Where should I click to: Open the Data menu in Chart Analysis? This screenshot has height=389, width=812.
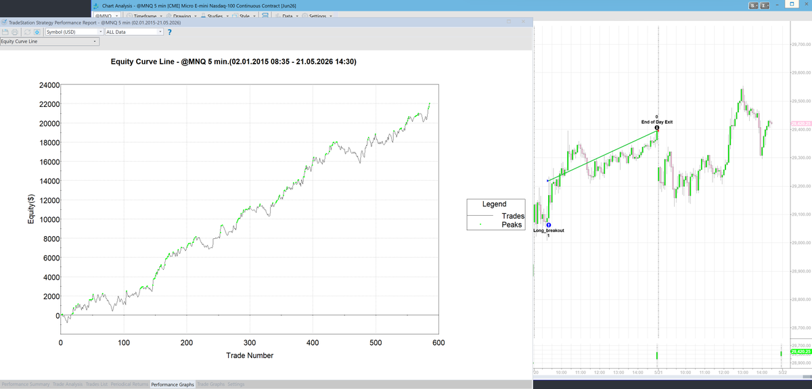pyautogui.click(x=286, y=16)
